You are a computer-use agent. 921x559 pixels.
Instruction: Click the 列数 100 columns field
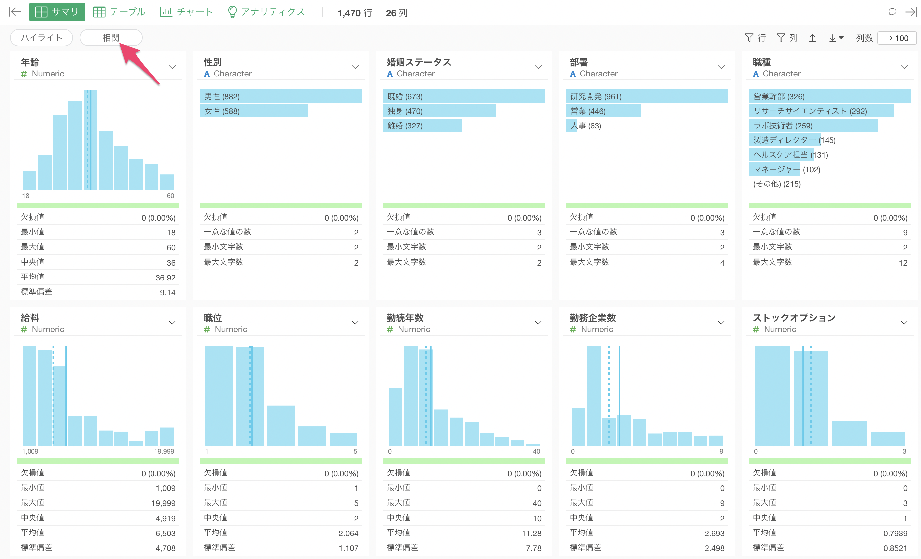point(896,38)
